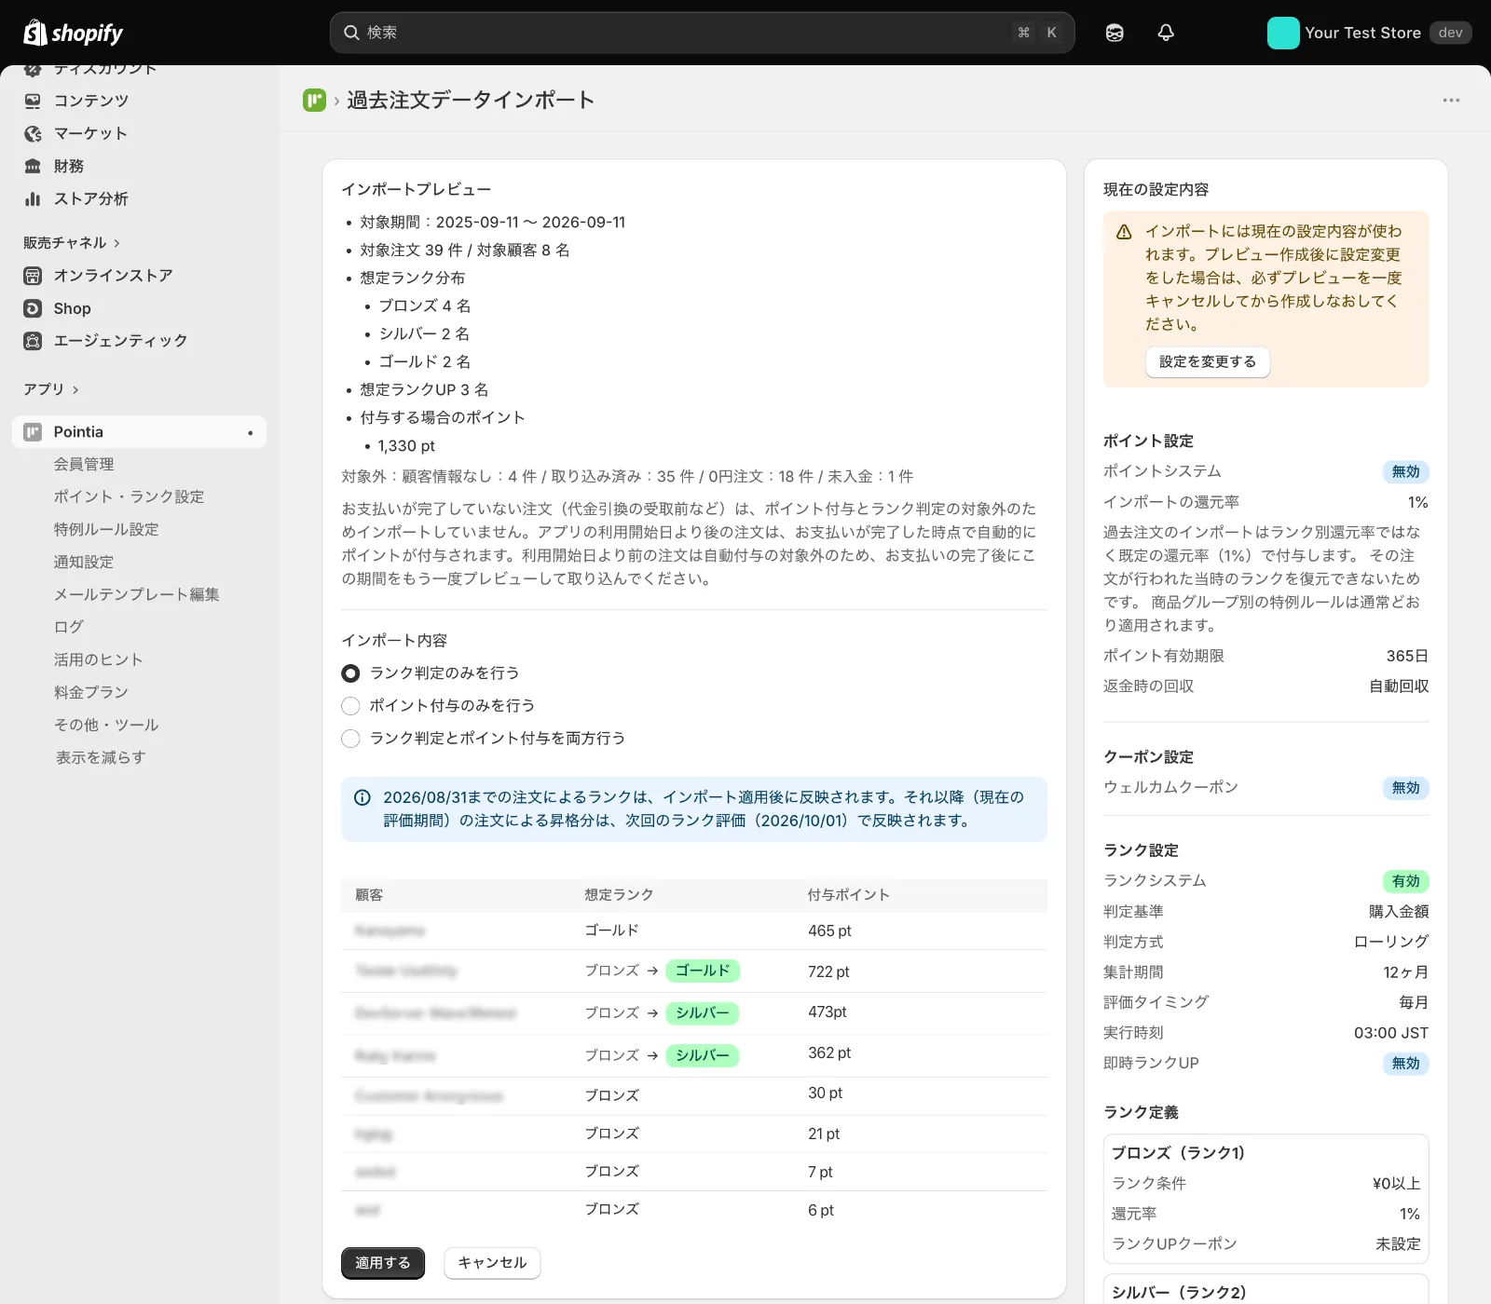1491x1304 pixels.
Task: Click the 無効 badge for ウェルカムクーポン
Action: pos(1405,788)
